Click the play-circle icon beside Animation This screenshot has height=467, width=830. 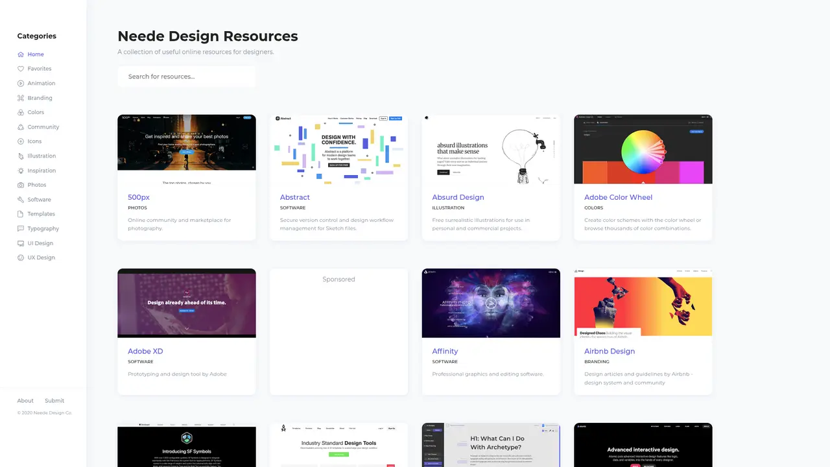[21, 84]
